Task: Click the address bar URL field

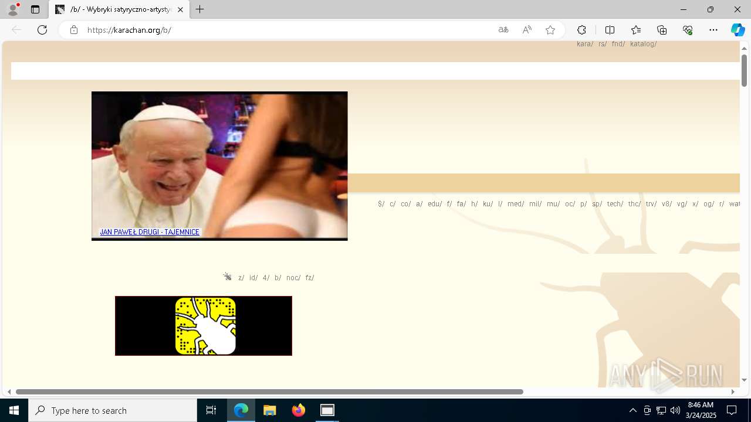Action: tap(287, 30)
